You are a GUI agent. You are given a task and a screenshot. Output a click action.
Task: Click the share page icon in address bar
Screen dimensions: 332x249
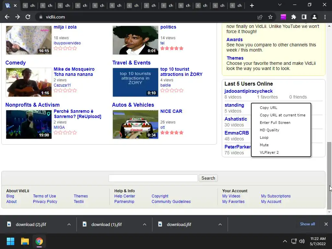point(260,17)
